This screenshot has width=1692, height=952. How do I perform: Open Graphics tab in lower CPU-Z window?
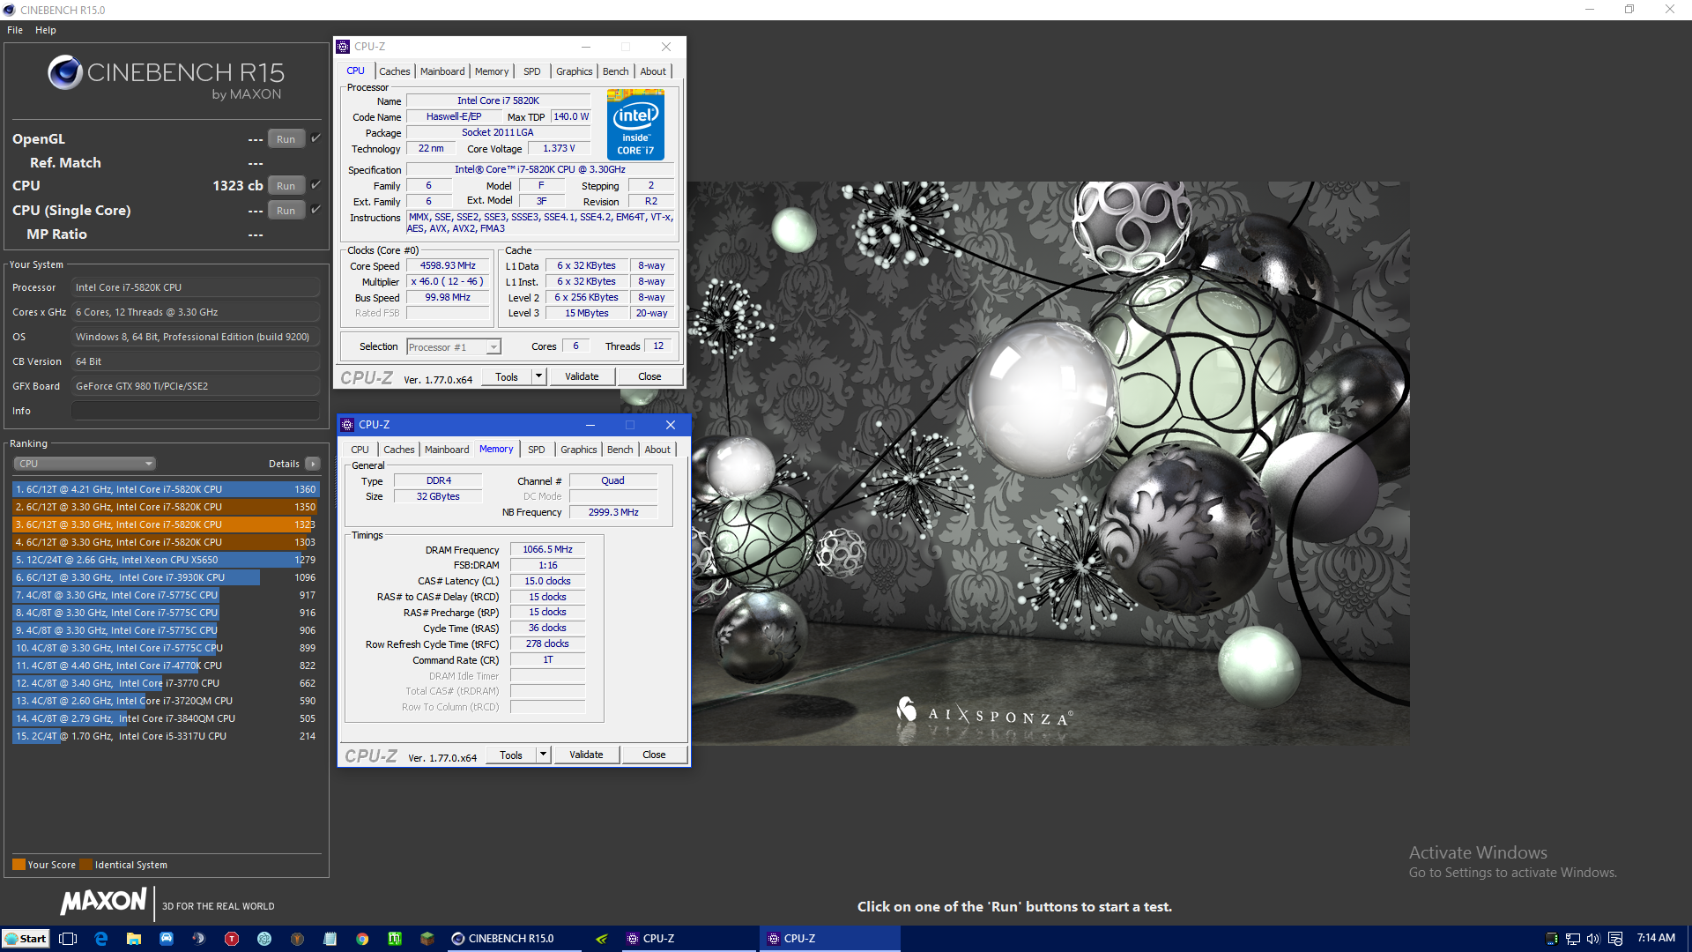tap(579, 450)
